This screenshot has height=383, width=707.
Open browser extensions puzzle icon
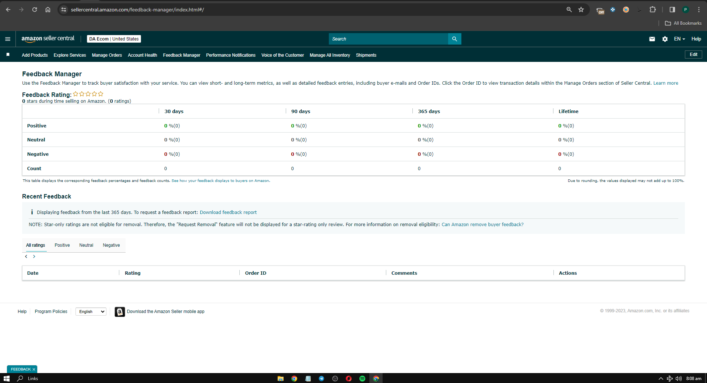(x=653, y=10)
